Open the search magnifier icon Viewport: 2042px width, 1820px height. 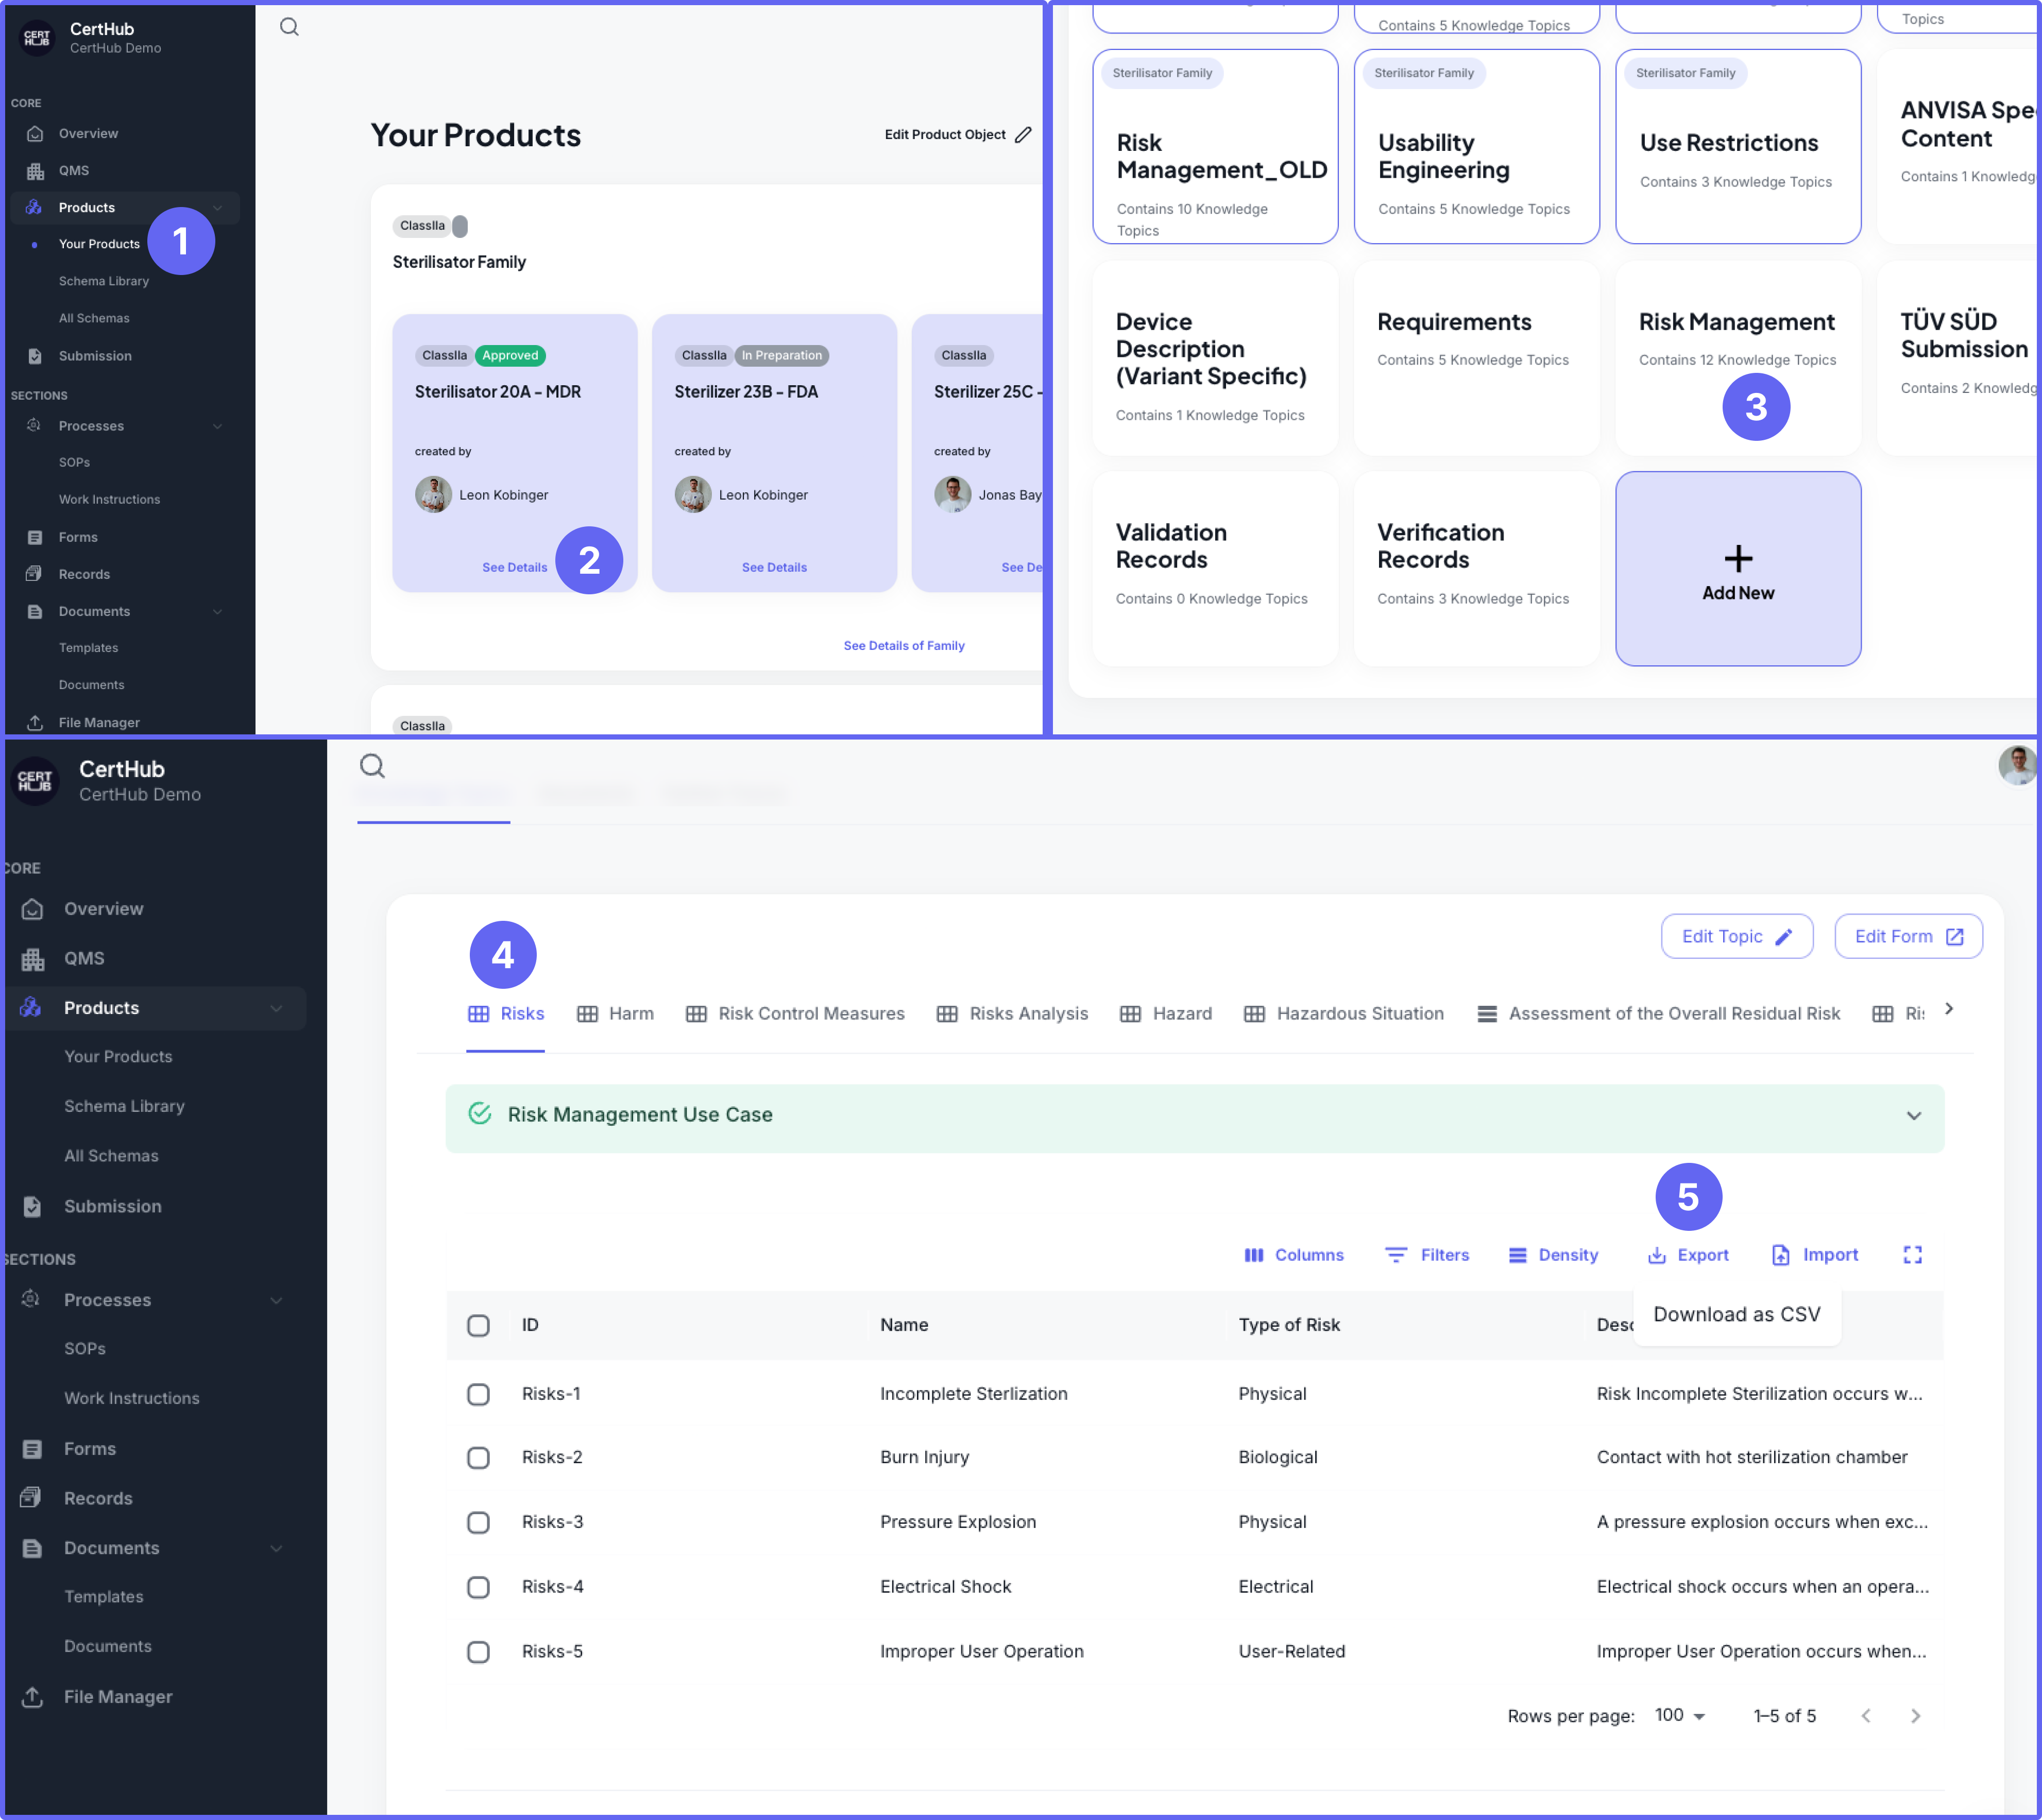click(x=372, y=766)
